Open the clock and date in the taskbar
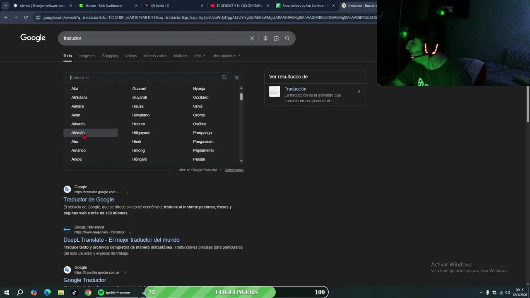 point(520,292)
